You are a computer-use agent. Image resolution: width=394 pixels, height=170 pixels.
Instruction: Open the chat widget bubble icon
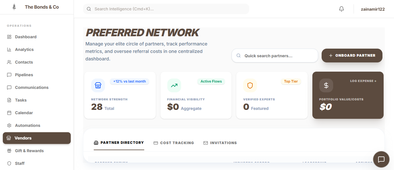point(381,159)
